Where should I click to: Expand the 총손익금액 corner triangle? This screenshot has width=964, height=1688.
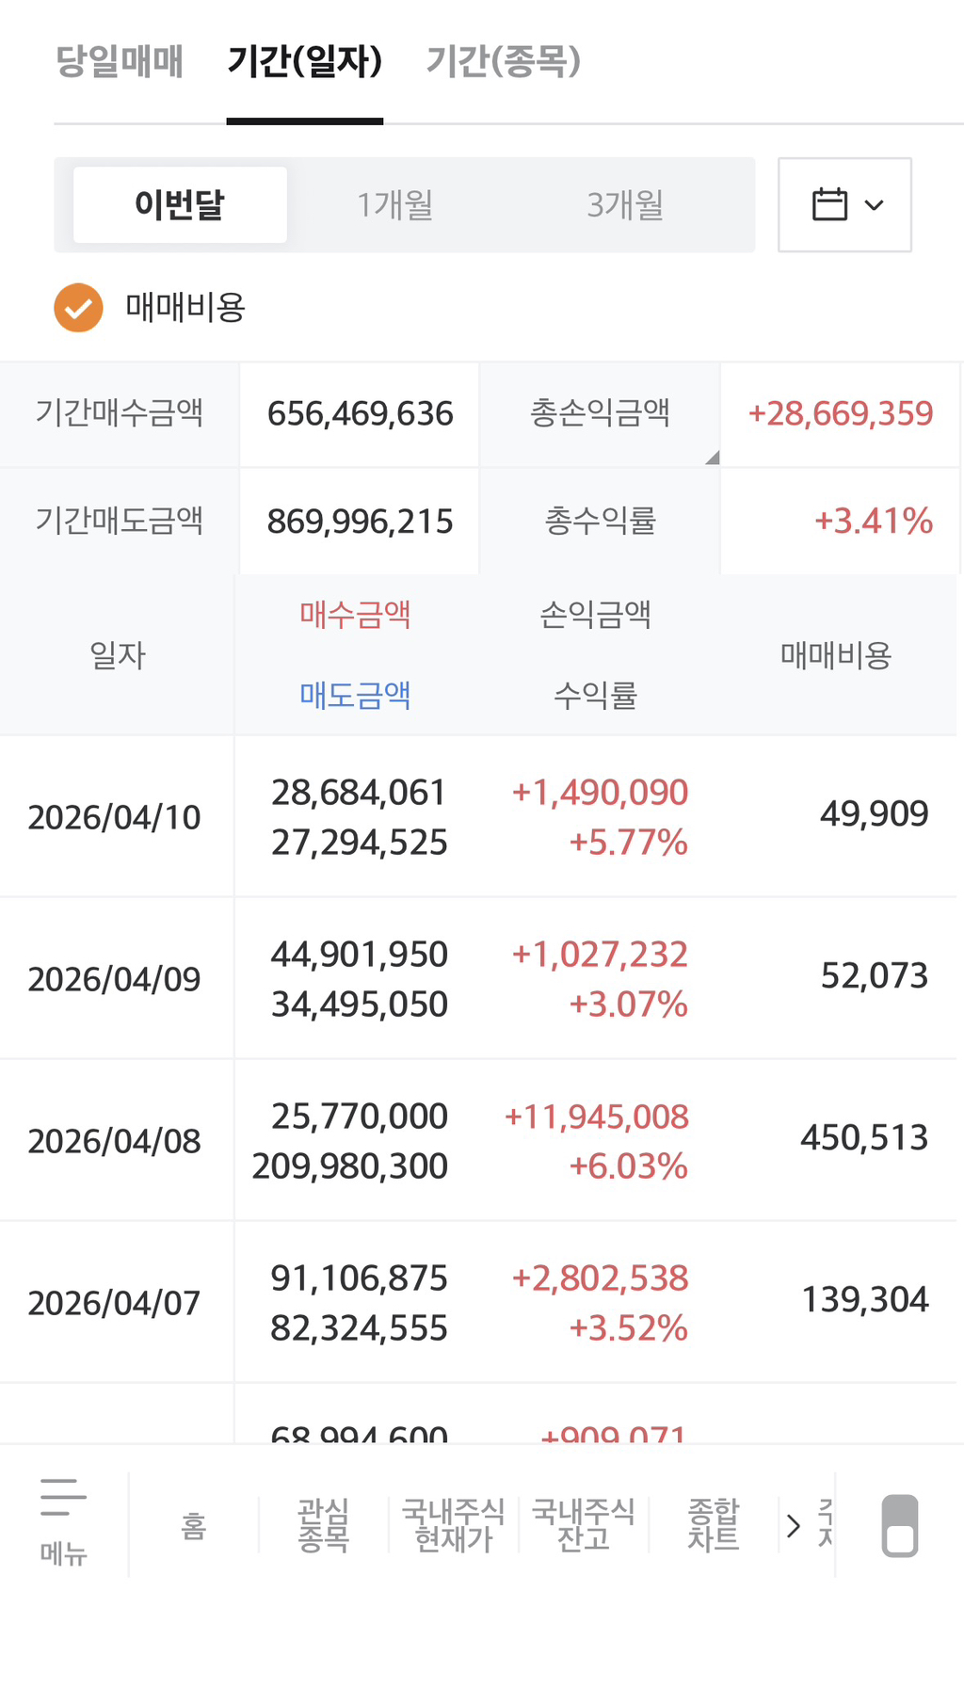(713, 458)
